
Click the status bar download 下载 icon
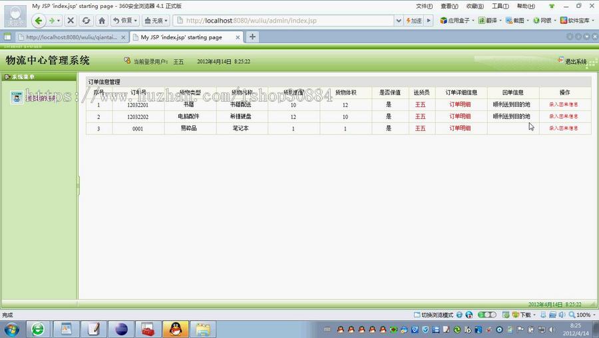point(515,315)
